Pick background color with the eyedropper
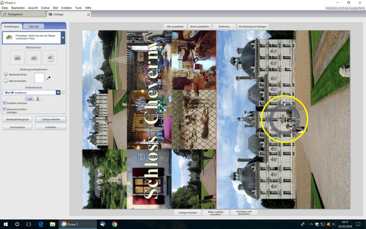 tap(48, 78)
